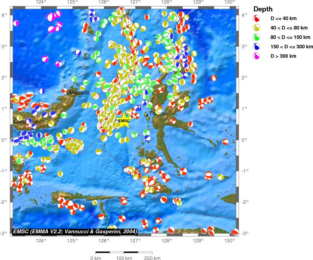313x260 pixels.
Task: Click the red D <= 40 km legend symbol
Action: coord(257,18)
